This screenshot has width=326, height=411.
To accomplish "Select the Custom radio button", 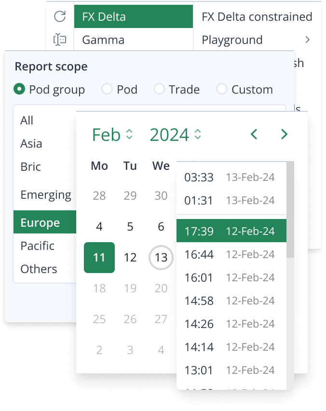I will coord(222,89).
